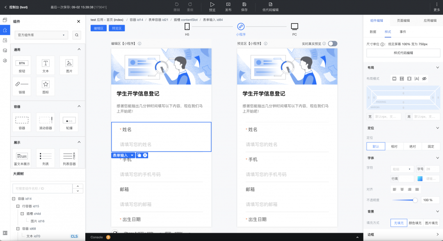Image resolution: width=443 pixels, height=241 pixels.
Task: Open the font color swatch
Action: tap(420, 179)
